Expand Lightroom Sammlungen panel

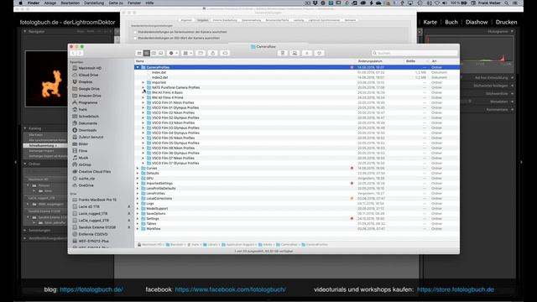(25, 231)
